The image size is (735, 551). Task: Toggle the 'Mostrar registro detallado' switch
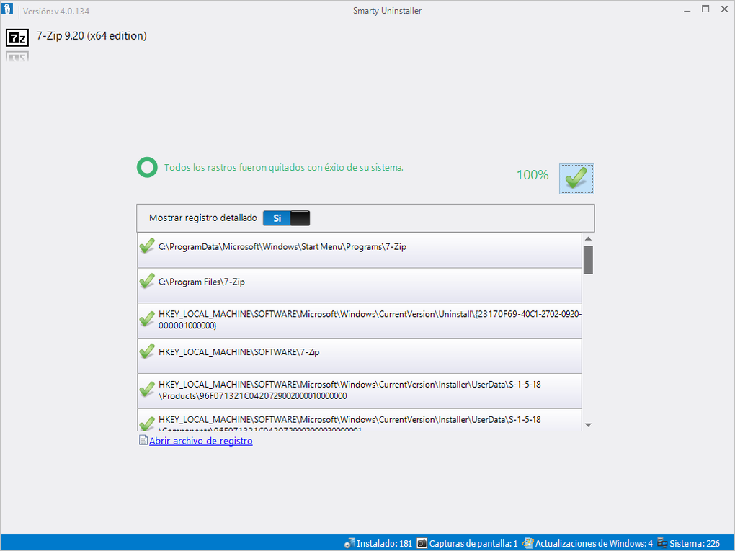tap(286, 218)
